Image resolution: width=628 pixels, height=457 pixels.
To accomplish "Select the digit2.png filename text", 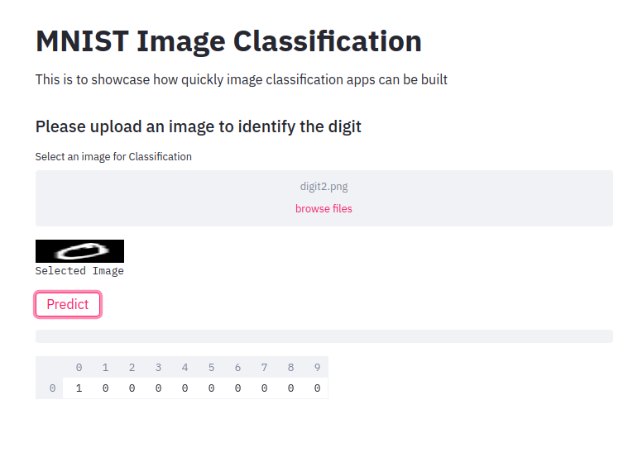I will (x=324, y=187).
